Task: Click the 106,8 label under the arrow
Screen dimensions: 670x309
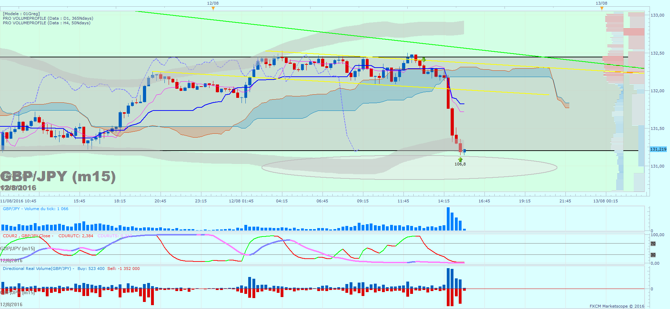Action: pos(460,164)
